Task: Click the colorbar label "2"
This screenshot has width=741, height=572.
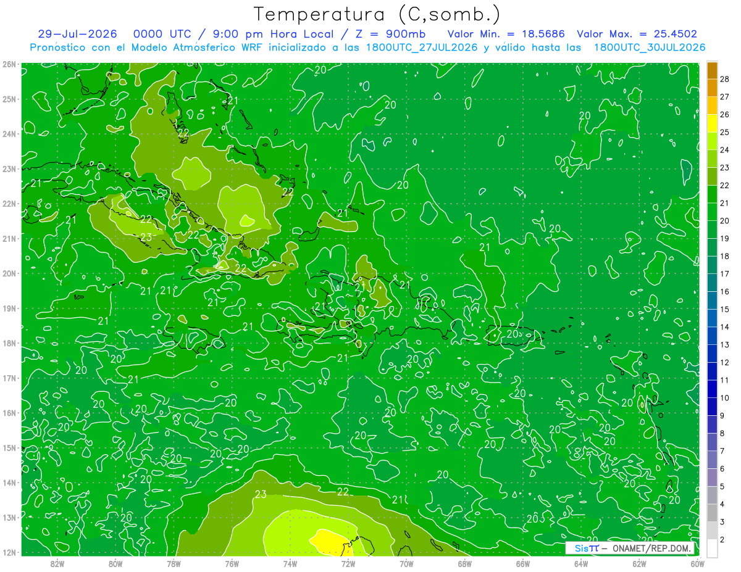Action: click(x=722, y=539)
